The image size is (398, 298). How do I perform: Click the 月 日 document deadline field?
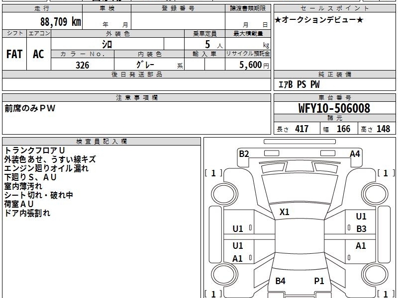click(248, 21)
